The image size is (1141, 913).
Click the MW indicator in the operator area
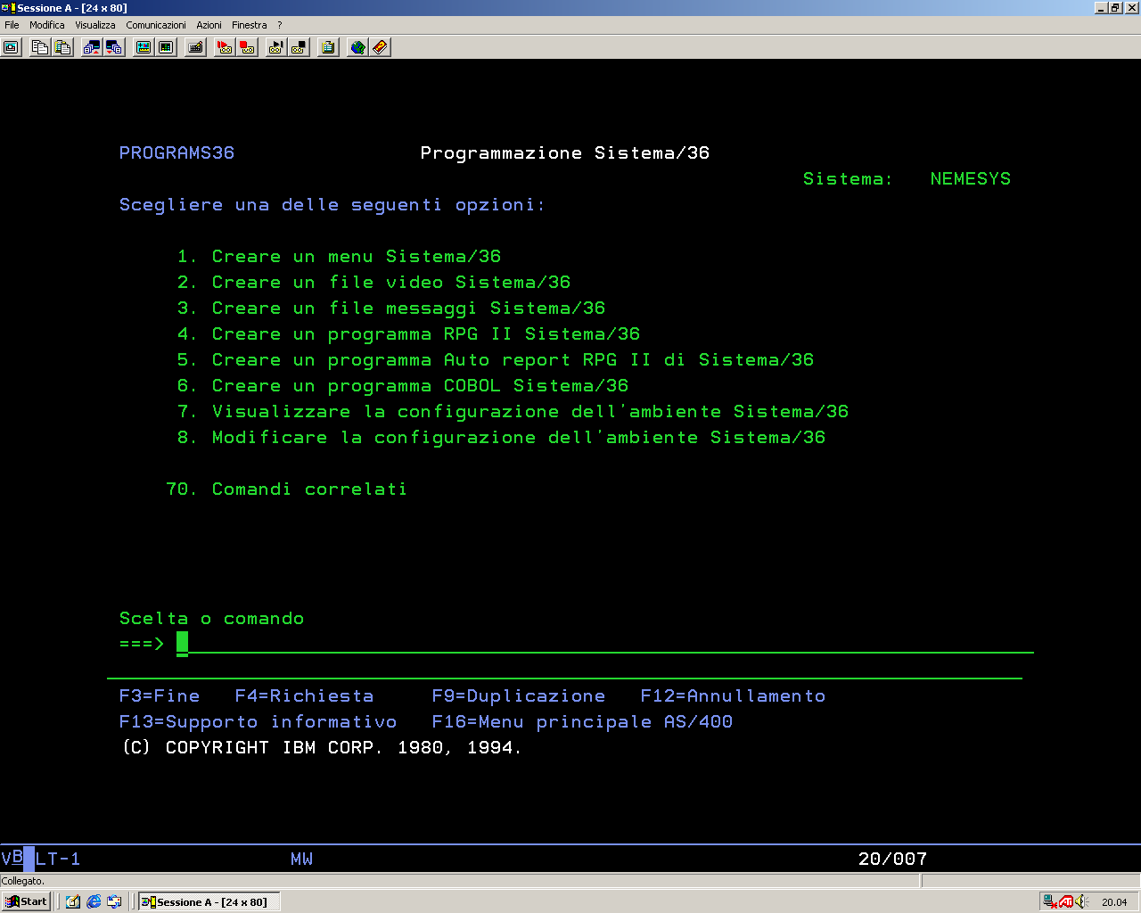(x=301, y=859)
